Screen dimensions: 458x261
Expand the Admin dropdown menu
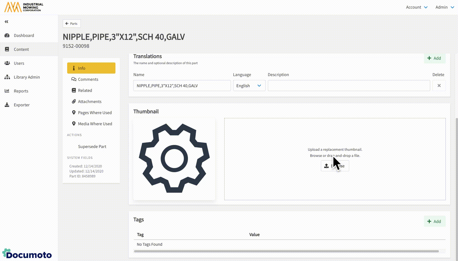coord(444,7)
